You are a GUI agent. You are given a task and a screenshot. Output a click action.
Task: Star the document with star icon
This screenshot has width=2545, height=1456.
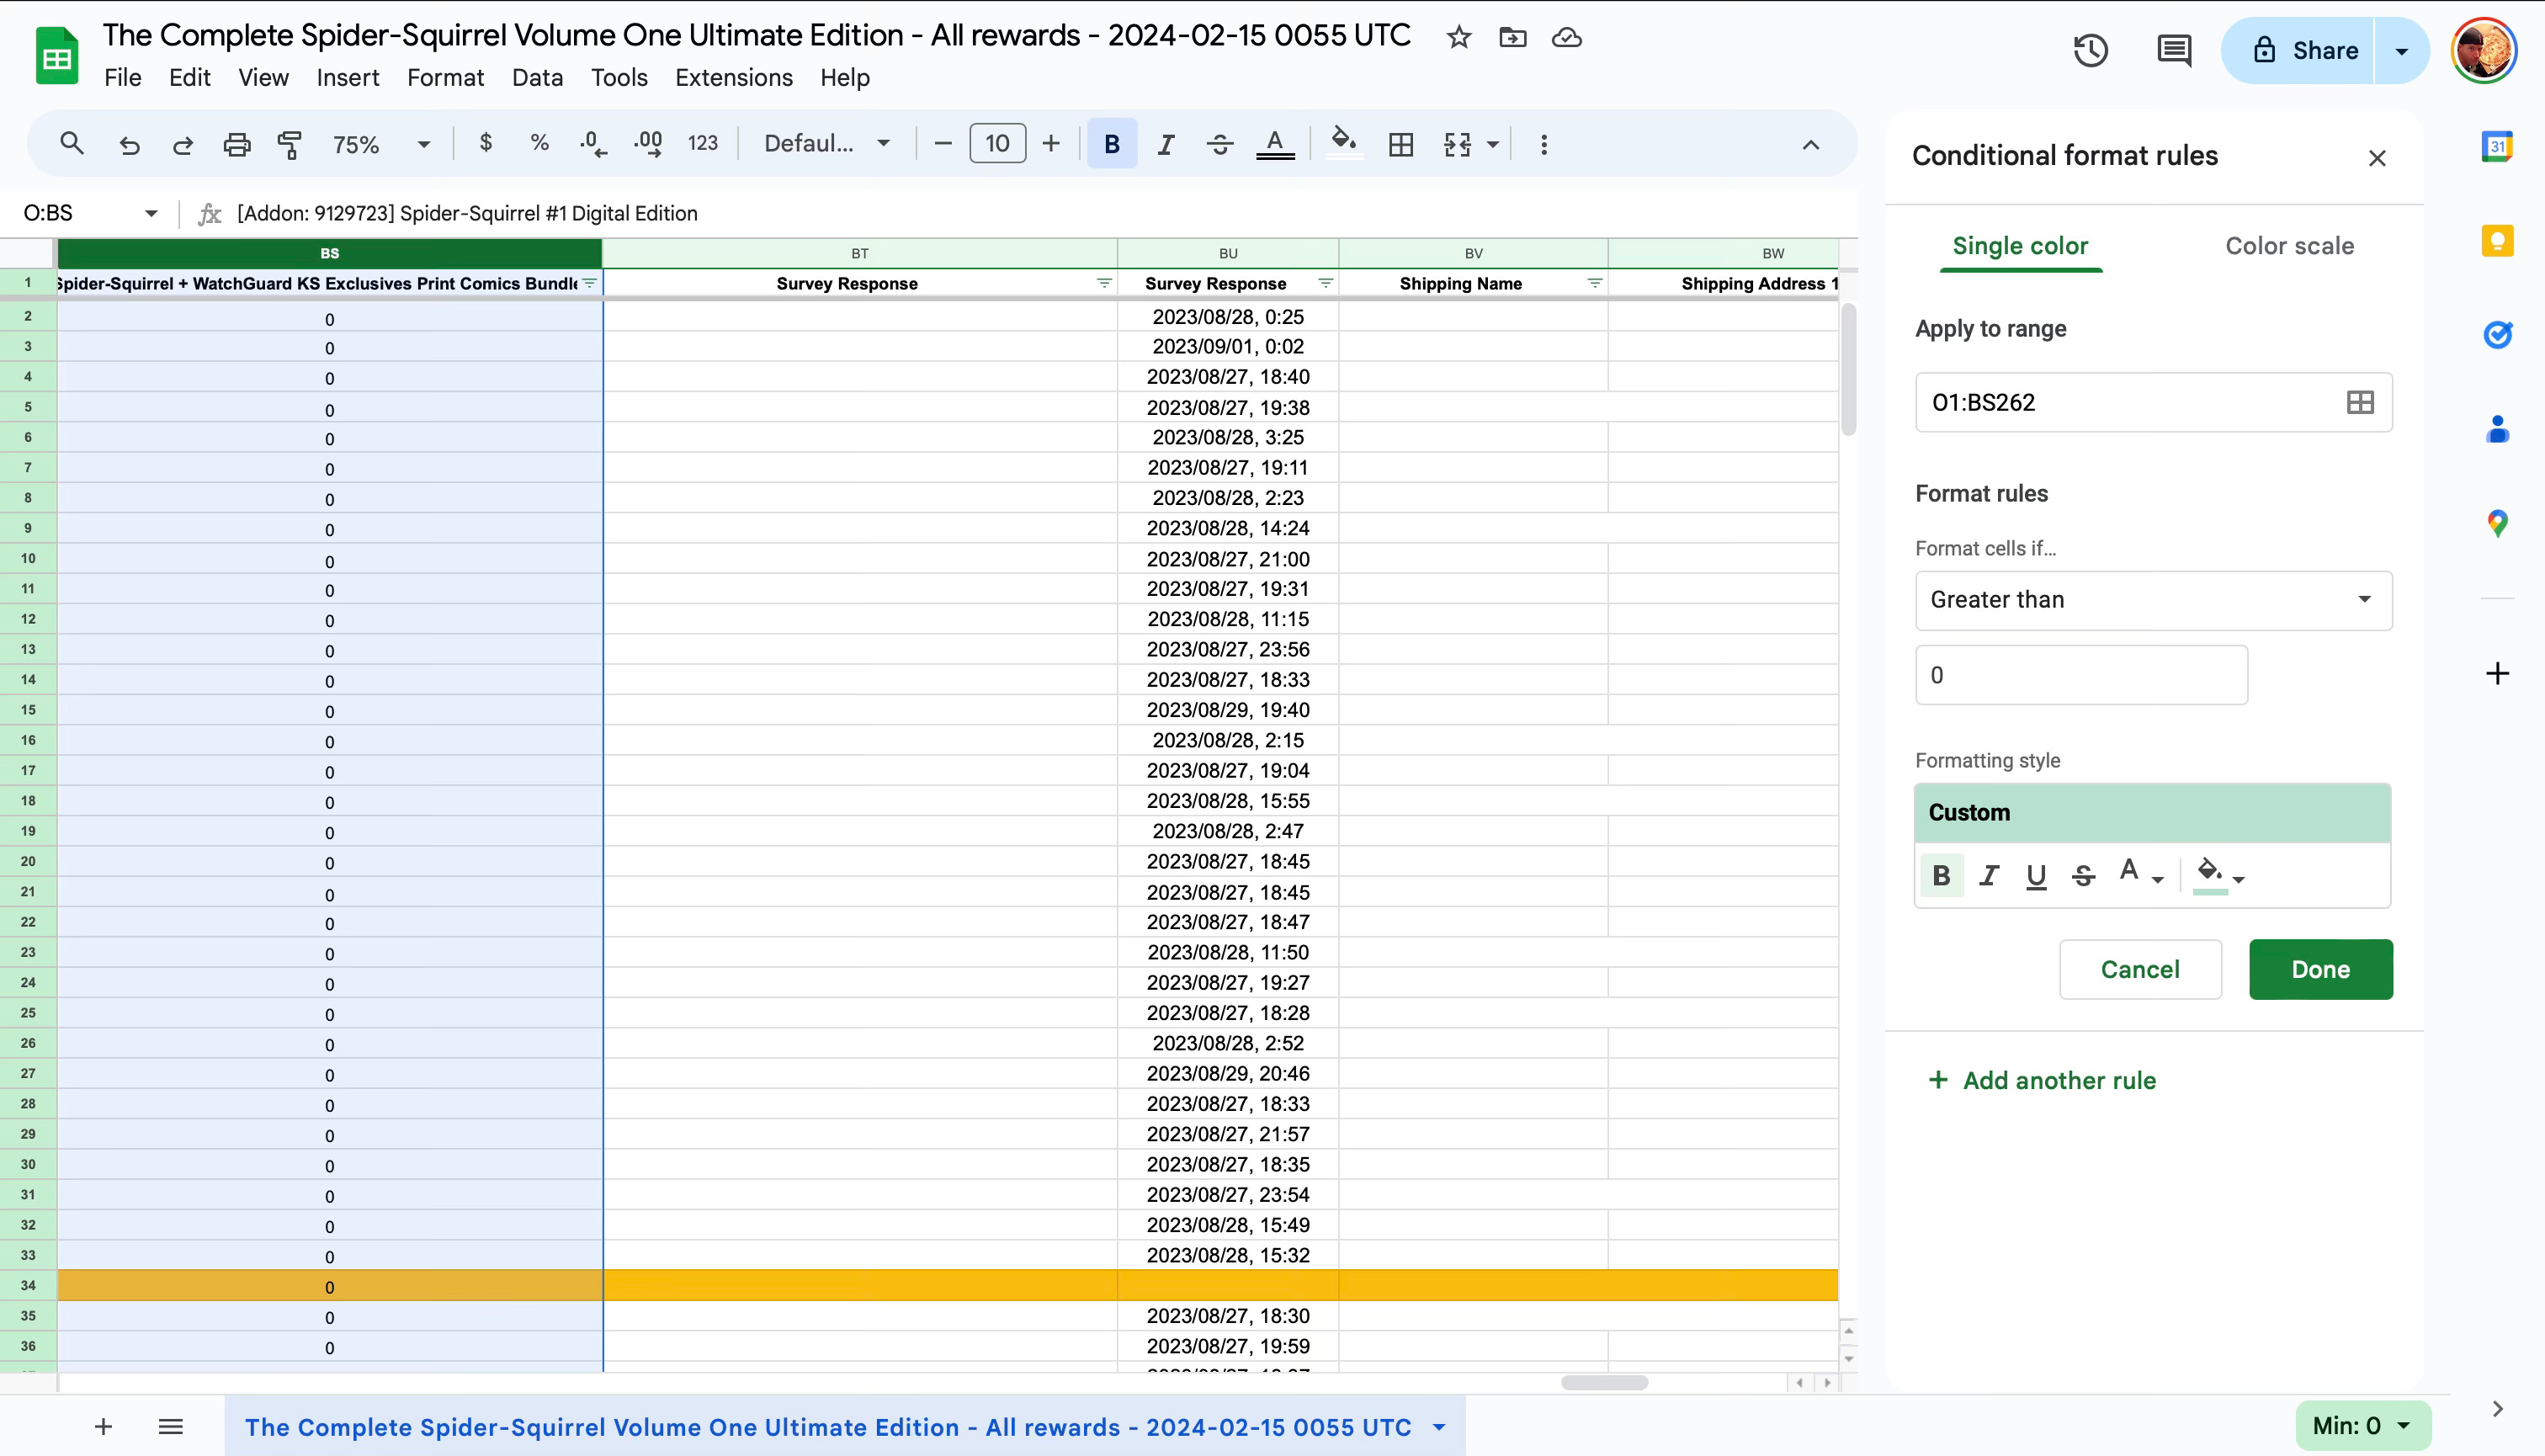point(1459,38)
